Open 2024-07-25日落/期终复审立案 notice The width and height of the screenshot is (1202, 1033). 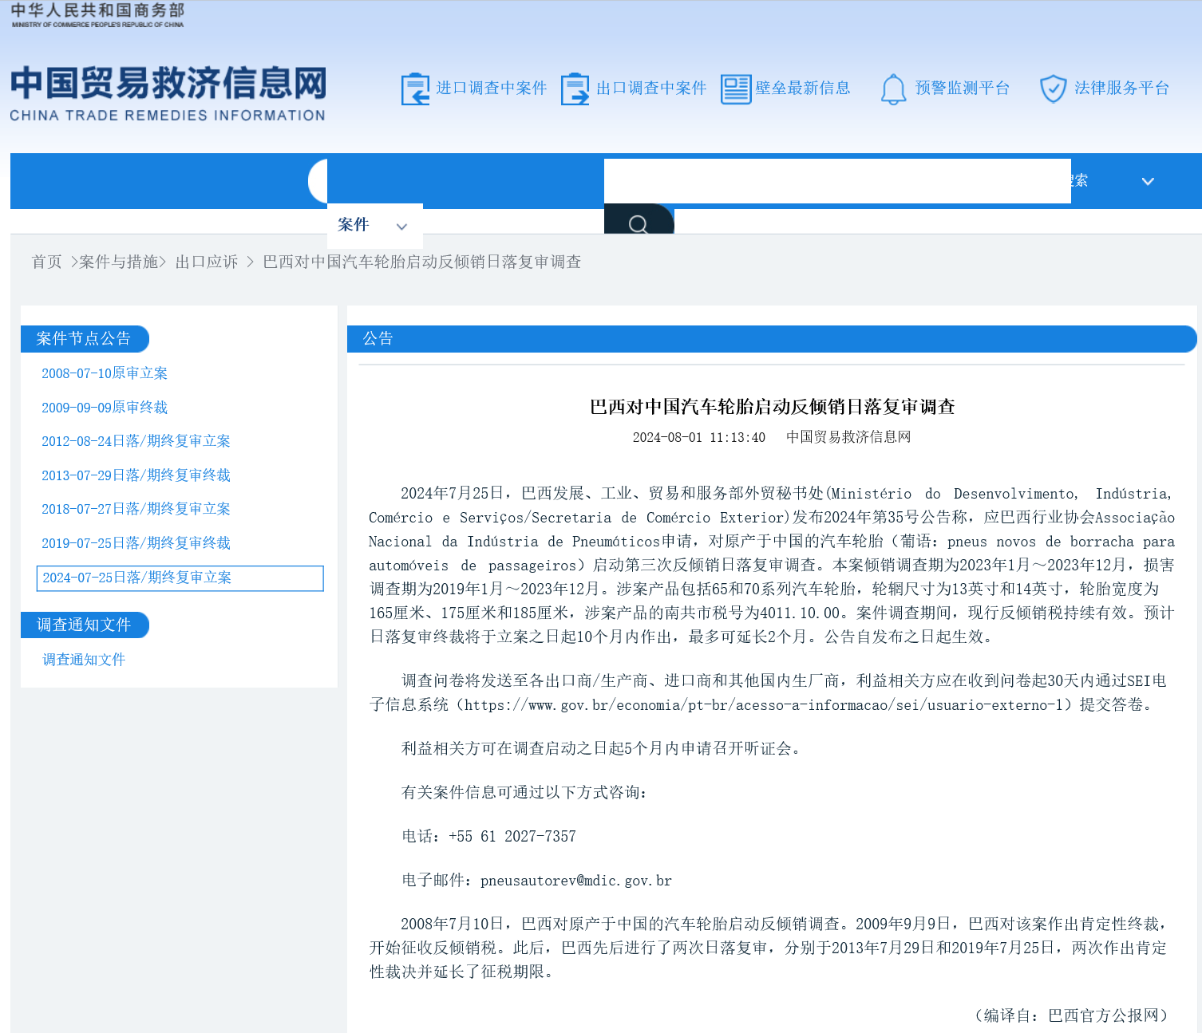tap(180, 578)
